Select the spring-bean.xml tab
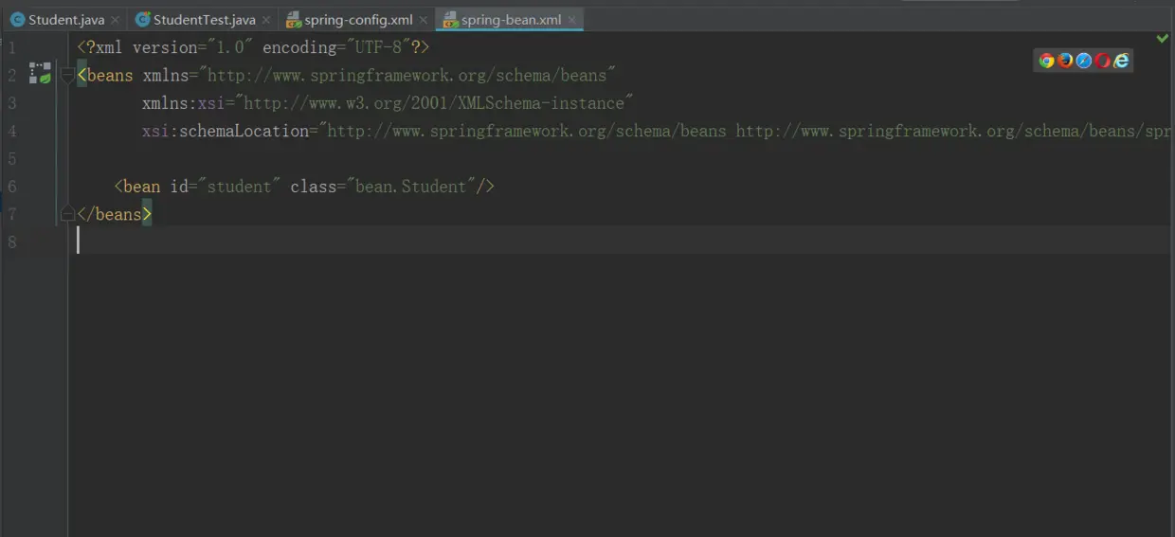Screen dimensions: 1175x537 coord(510,20)
